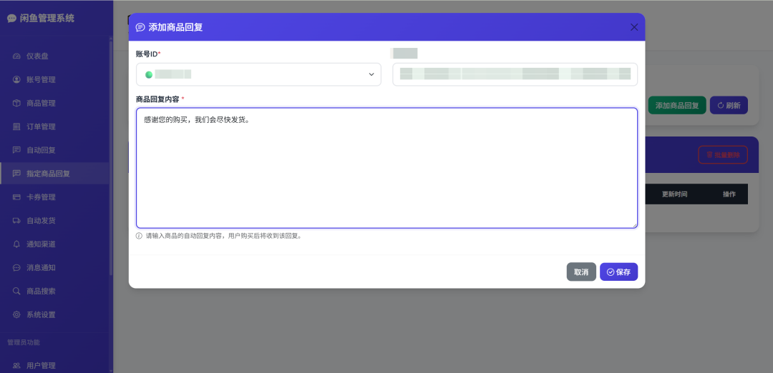This screenshot has width=773, height=373.
Task: Click the sidebar vertical scrollbar
Action: (x=111, y=157)
